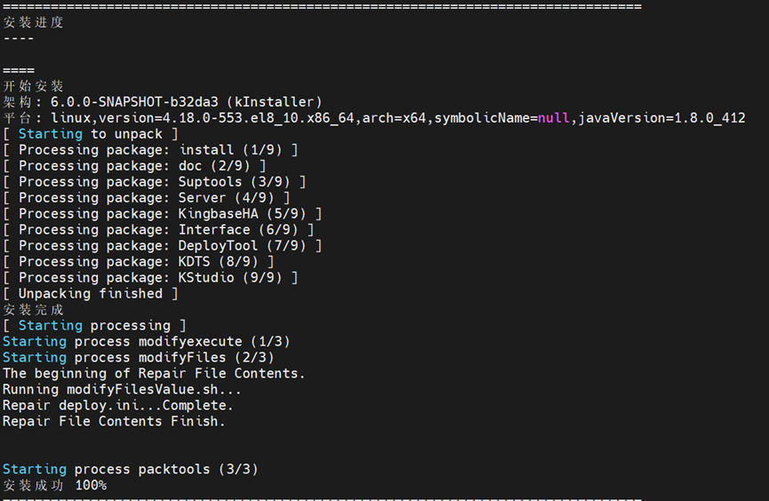The width and height of the screenshot is (769, 501).
Task: Click the 'Unpacking finished' line
Action: (x=91, y=294)
